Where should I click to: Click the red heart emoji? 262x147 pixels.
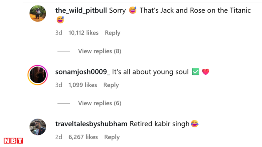tap(205, 72)
